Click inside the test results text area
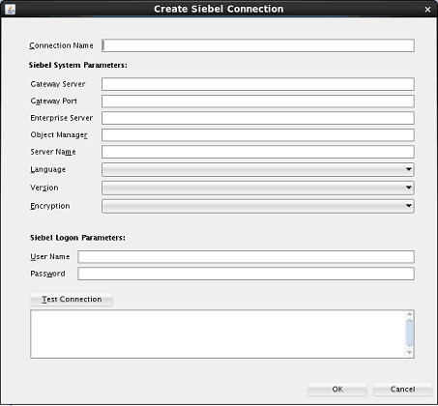The height and width of the screenshot is (406, 438). 218,334
